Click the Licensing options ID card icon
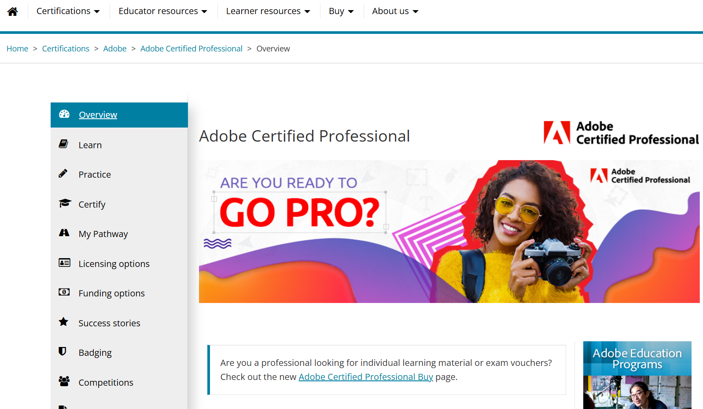 coord(64,263)
